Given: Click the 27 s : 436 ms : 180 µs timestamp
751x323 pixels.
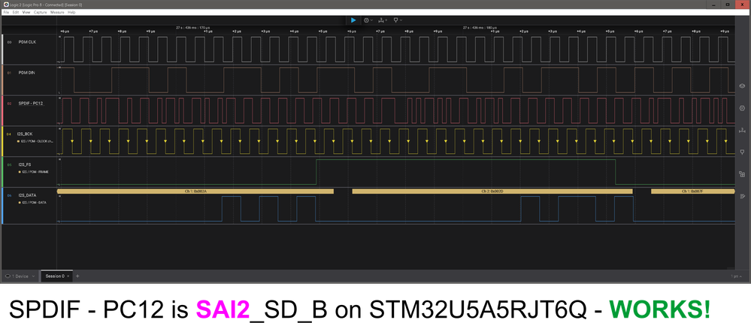Looking at the screenshot, I should [x=480, y=28].
